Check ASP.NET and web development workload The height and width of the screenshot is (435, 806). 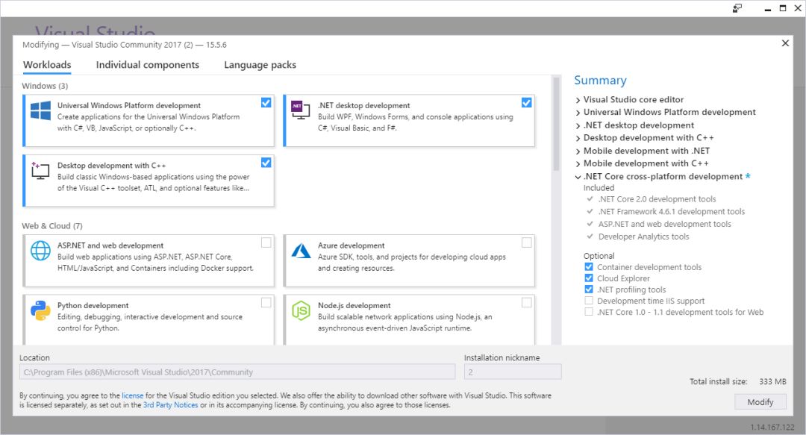coord(266,242)
